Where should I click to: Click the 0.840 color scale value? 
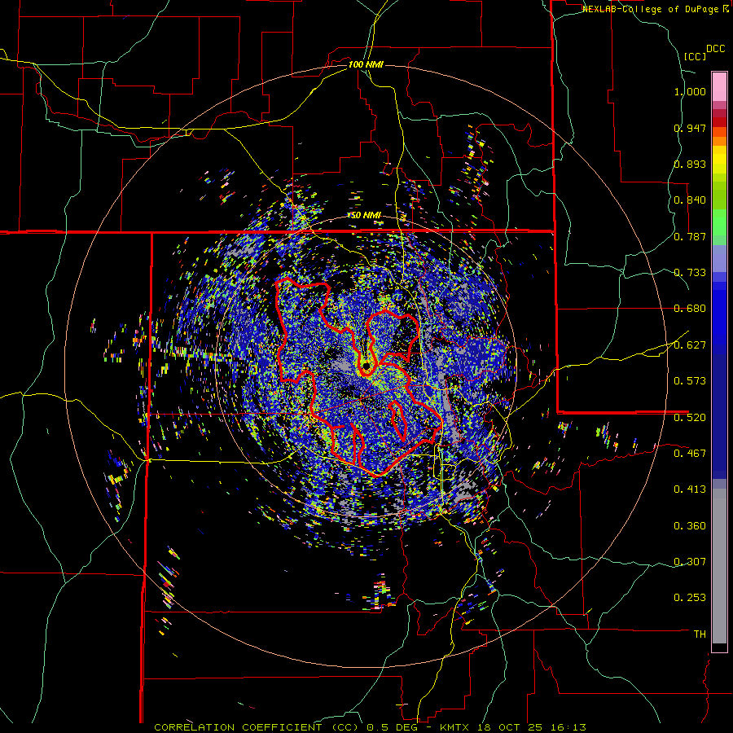pyautogui.click(x=690, y=200)
